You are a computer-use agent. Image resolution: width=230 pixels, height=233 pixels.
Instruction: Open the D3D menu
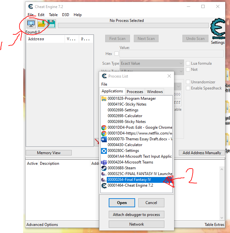point(66,15)
